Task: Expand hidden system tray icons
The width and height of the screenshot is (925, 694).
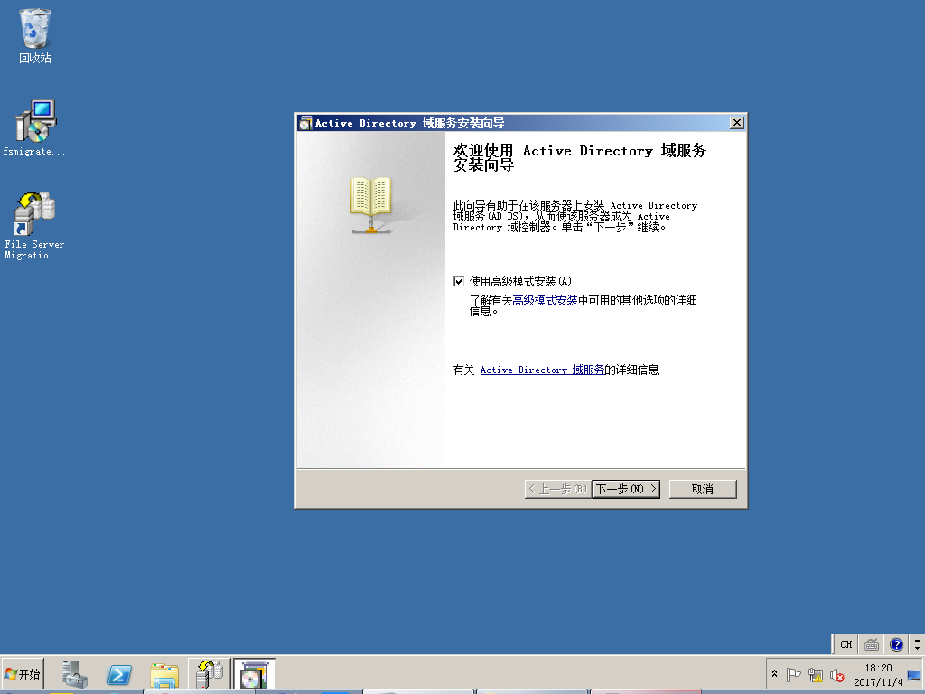Action: (774, 675)
